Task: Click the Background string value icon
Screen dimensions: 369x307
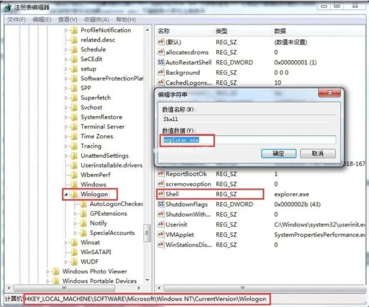Action: coord(161,72)
